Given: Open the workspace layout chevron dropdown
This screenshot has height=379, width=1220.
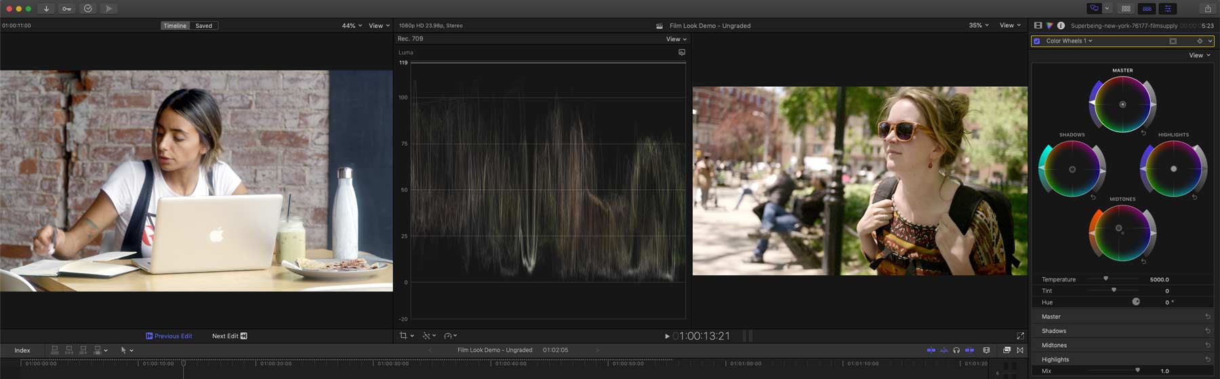Looking at the screenshot, I should point(1107,9).
